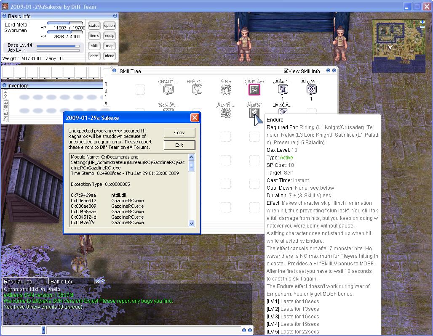This screenshot has height=336, width=433.
Task: Select the heart-cross skill icon with level 1
Action: 311,90
